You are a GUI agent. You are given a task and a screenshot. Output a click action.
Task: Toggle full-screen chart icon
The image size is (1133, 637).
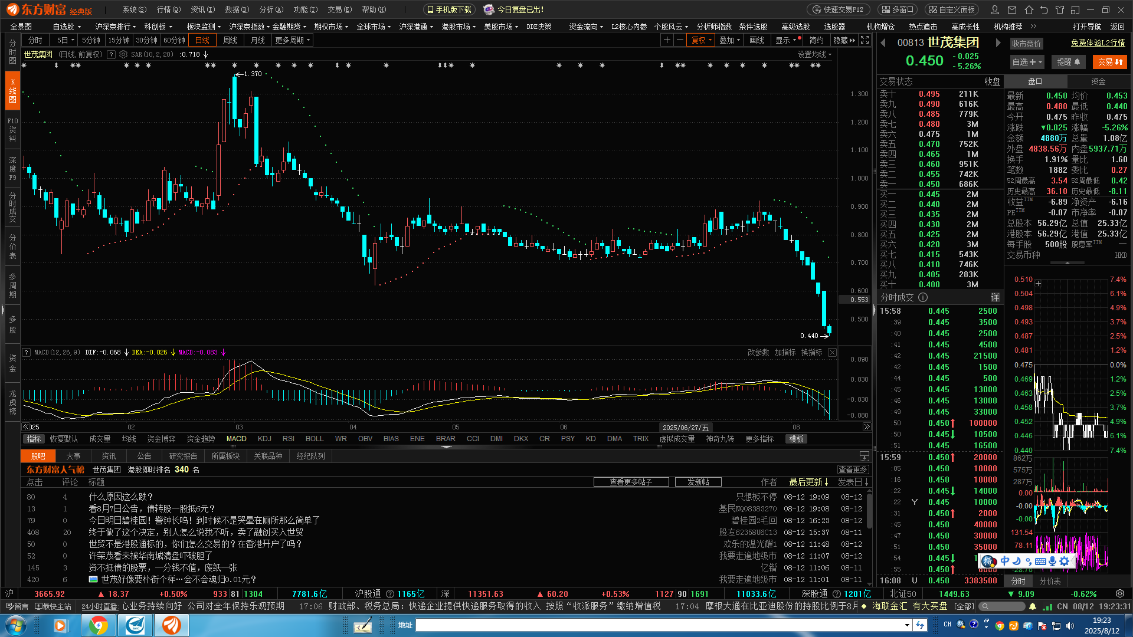tap(865, 40)
